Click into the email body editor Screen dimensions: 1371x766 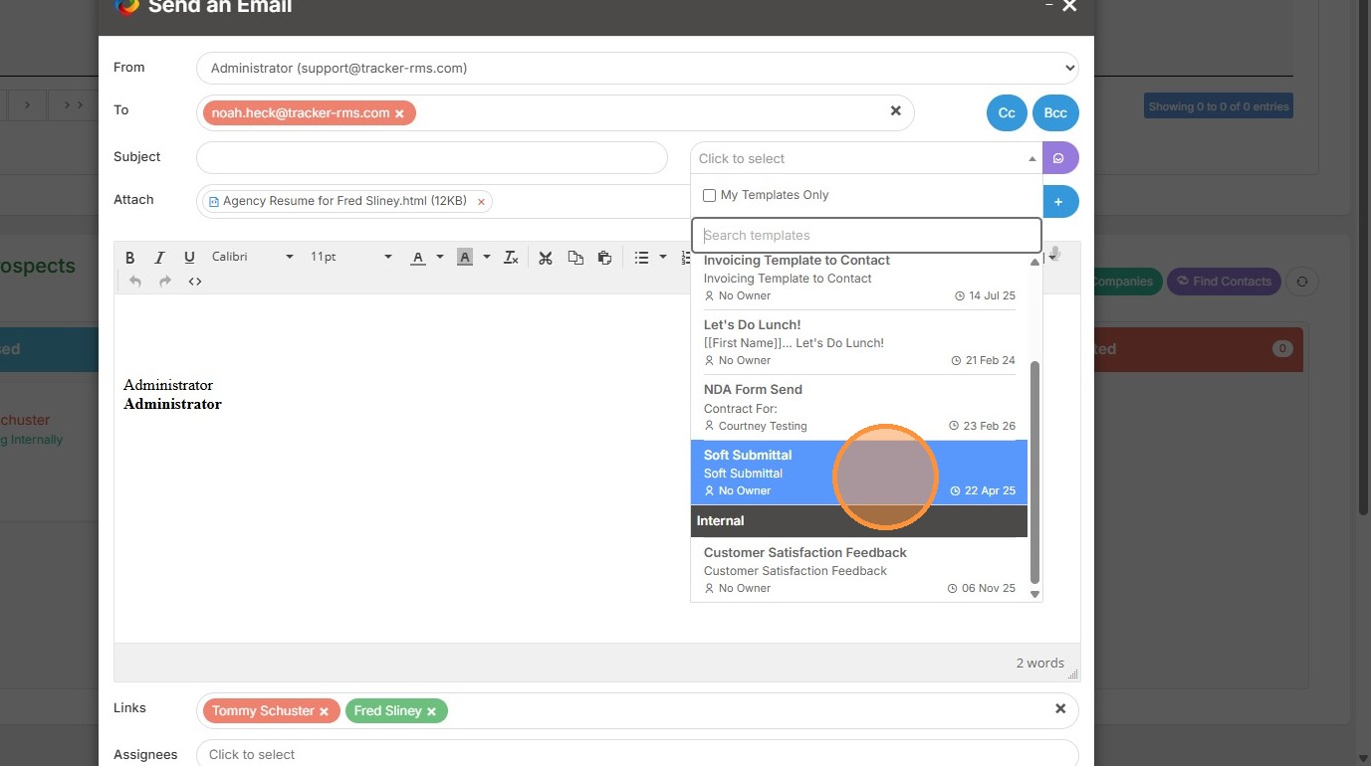597,468
